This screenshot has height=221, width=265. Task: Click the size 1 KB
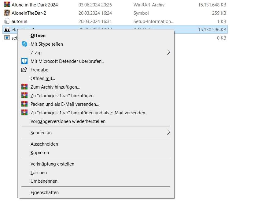click(x=222, y=21)
